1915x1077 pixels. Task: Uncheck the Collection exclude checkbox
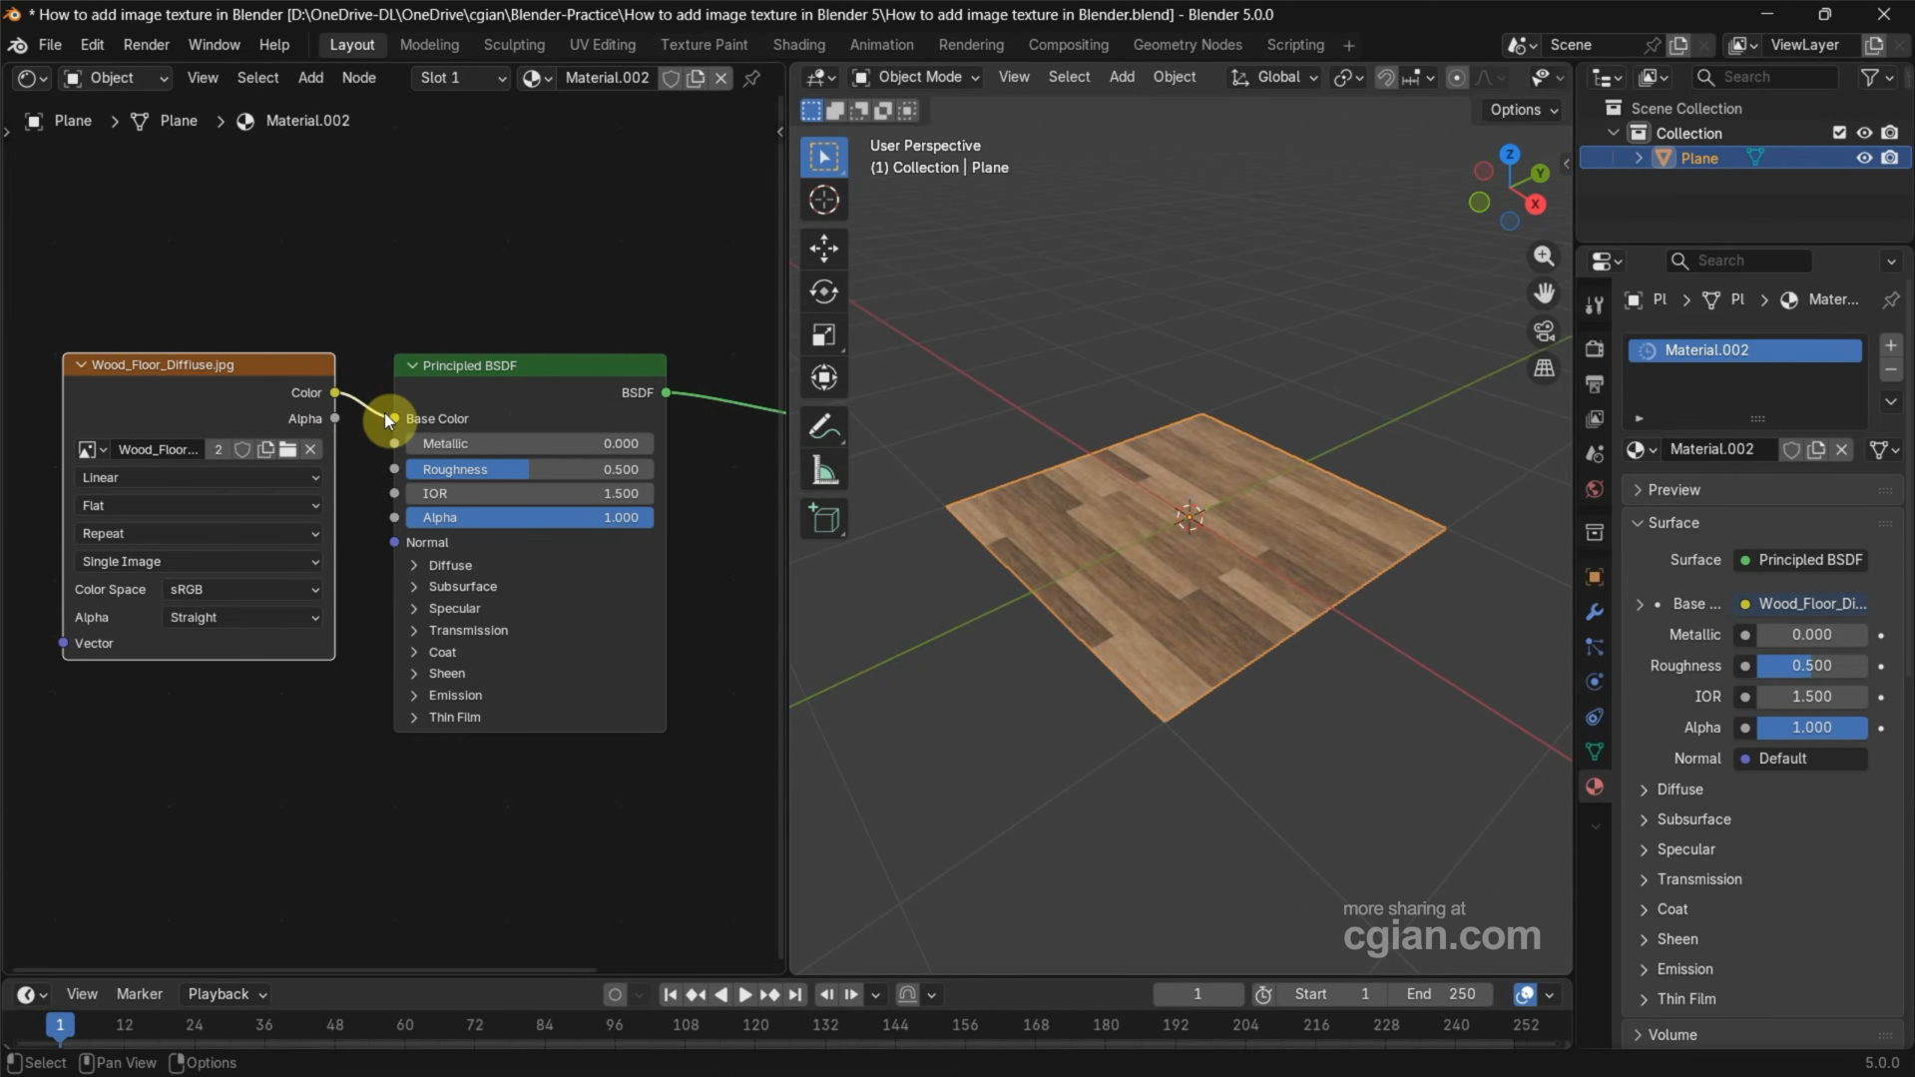(x=1839, y=133)
